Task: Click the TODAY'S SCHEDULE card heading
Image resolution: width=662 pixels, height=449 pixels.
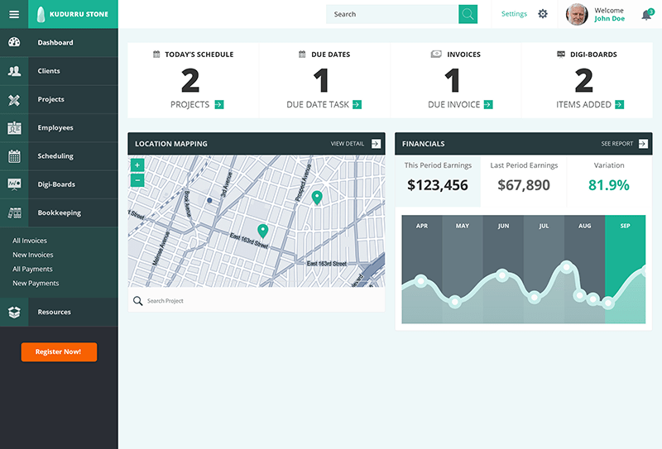Action: tap(199, 55)
